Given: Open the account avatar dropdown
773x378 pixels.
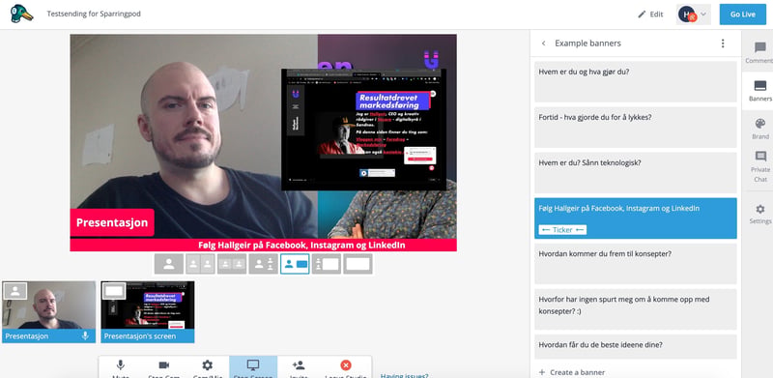Looking at the screenshot, I should point(693,15).
